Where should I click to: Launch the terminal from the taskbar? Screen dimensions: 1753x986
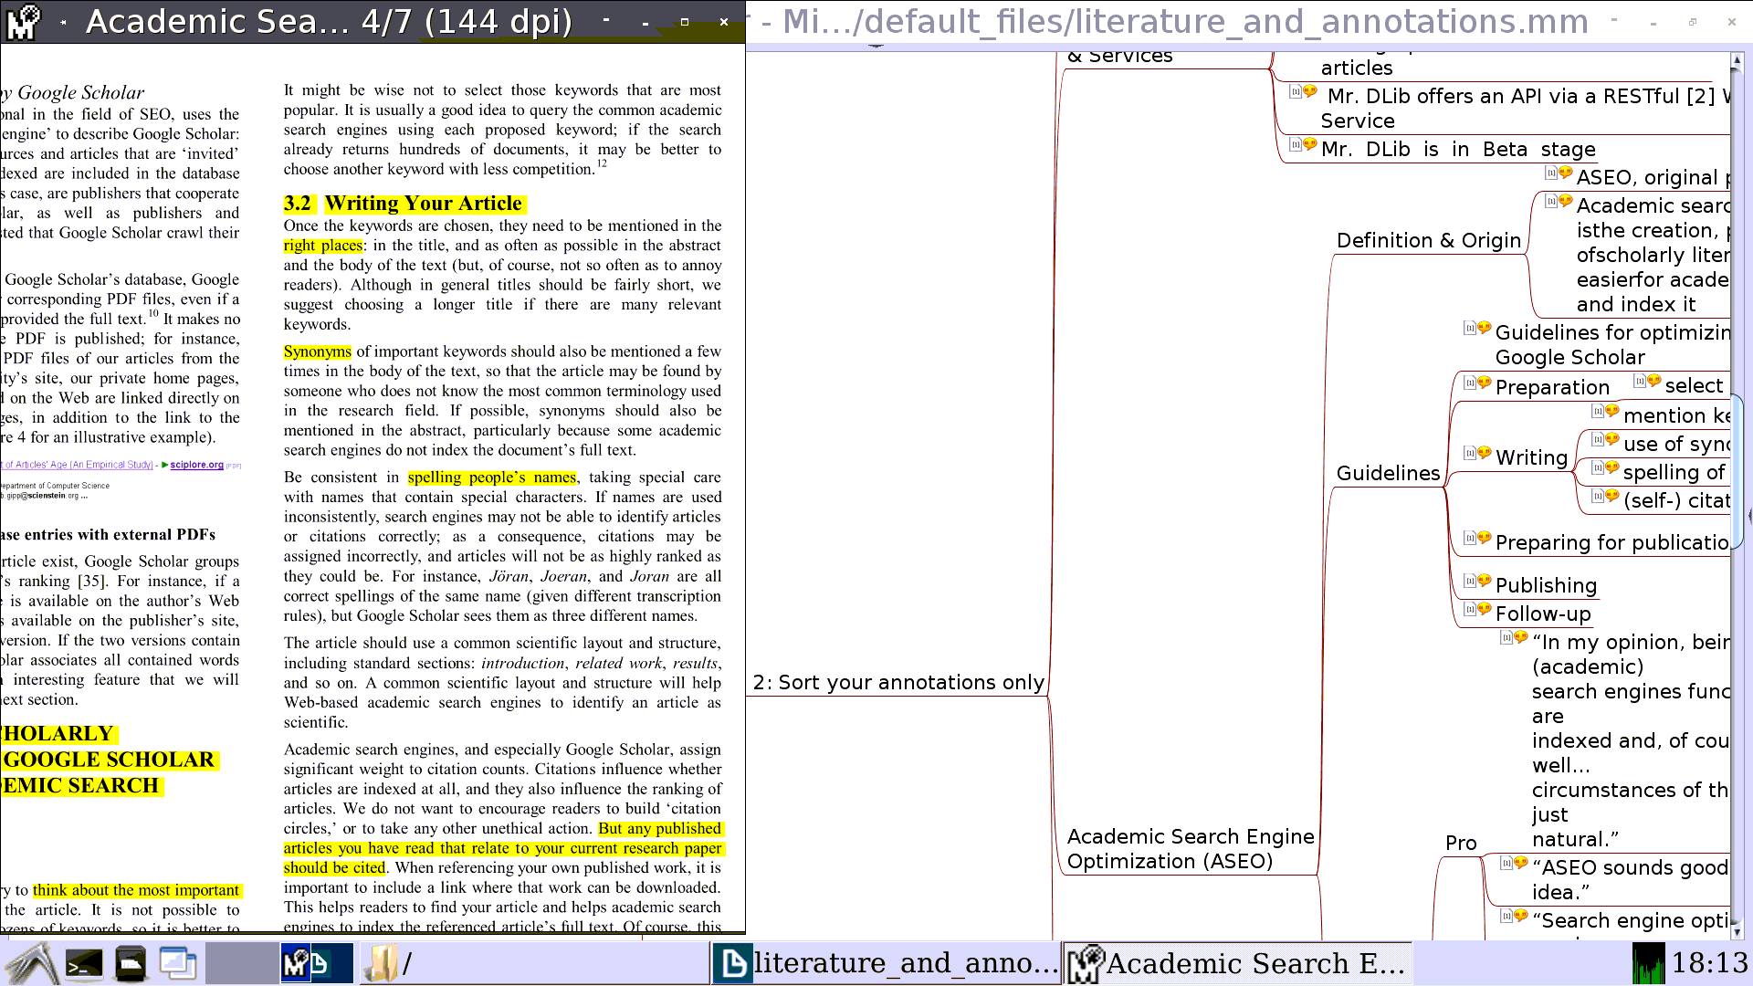pyautogui.click(x=84, y=963)
